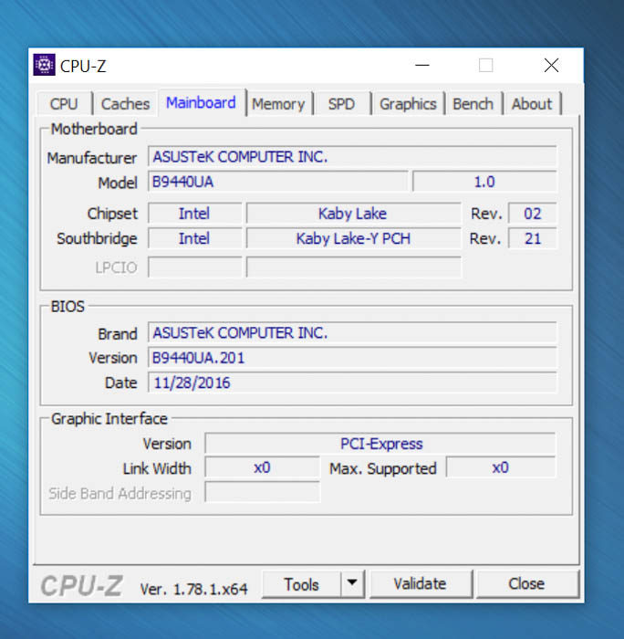
Task: Switch to the Graphics tab
Action: 408,104
